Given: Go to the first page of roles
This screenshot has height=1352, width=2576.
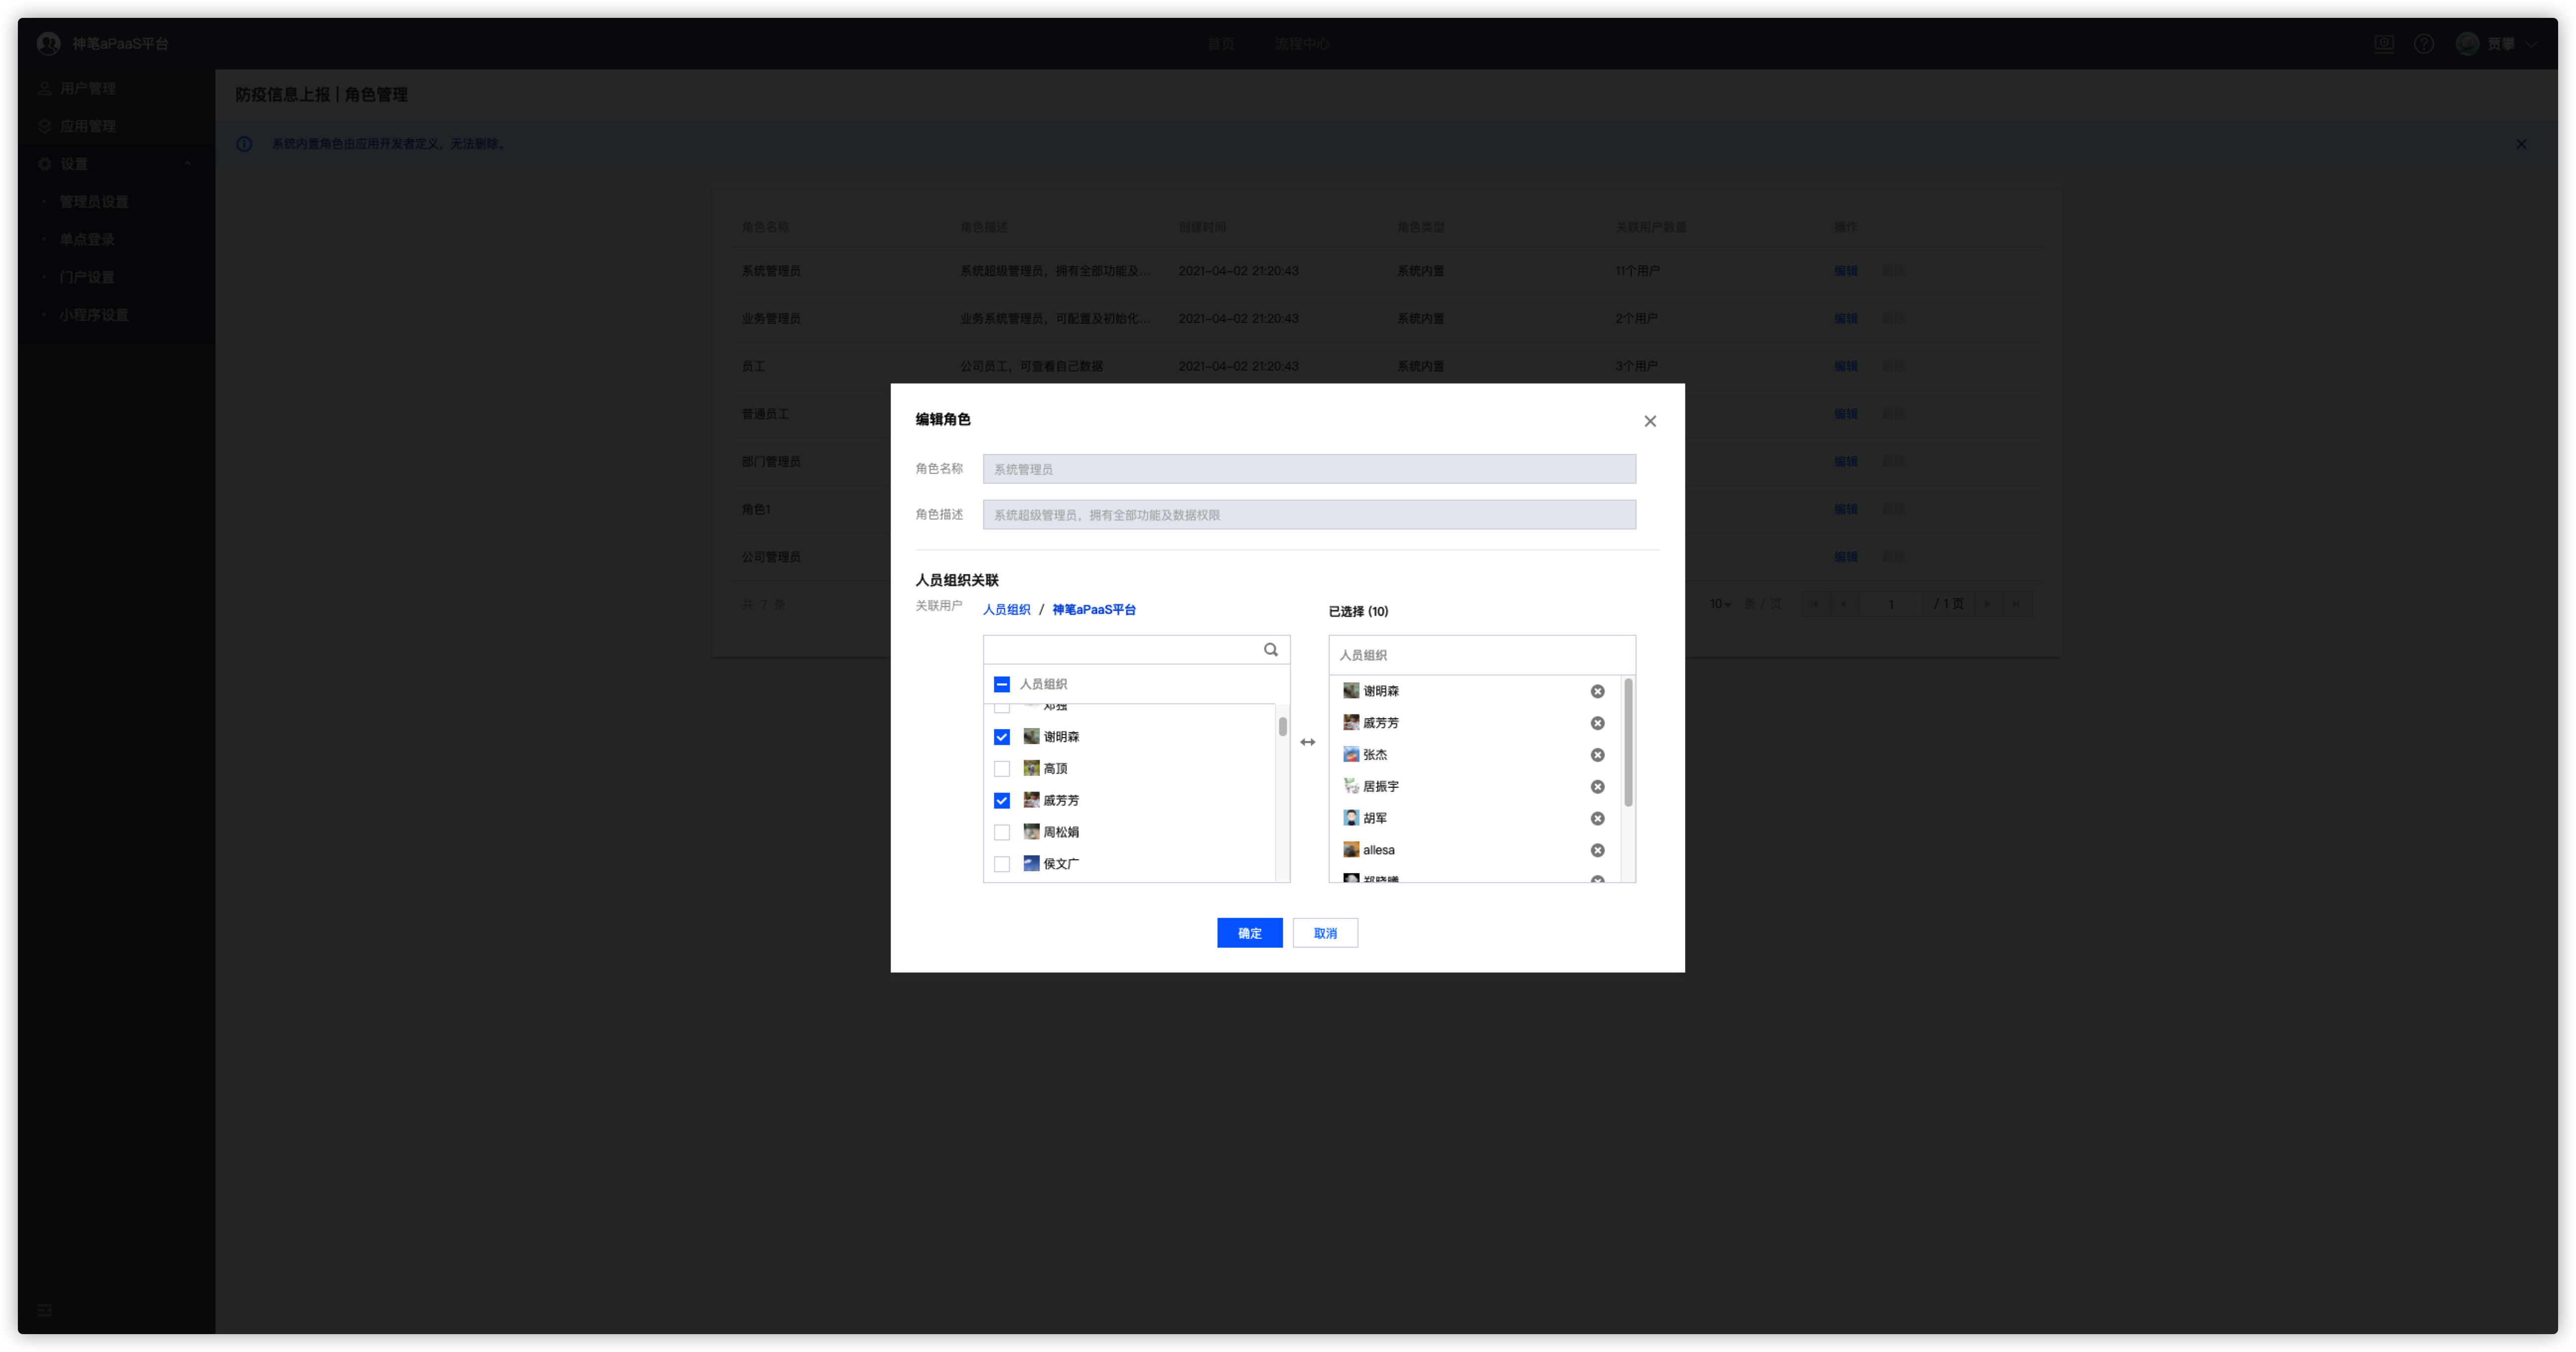Looking at the screenshot, I should (1814, 604).
